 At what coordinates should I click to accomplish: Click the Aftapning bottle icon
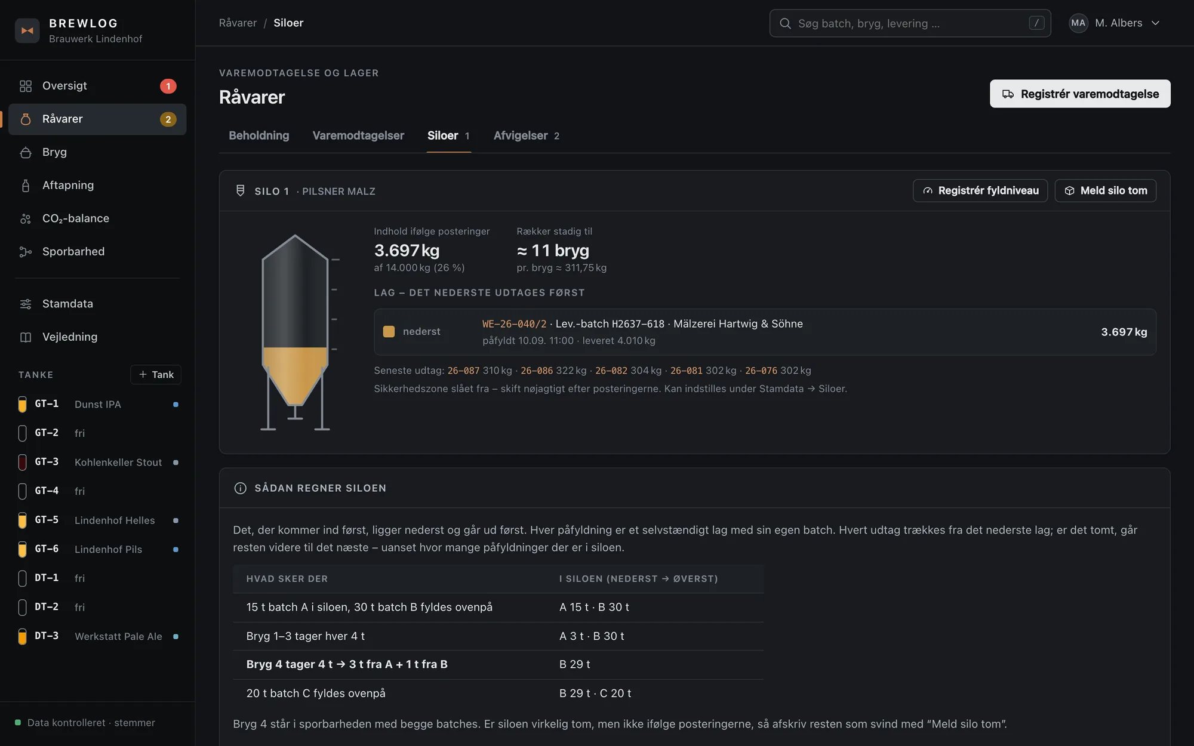point(26,185)
